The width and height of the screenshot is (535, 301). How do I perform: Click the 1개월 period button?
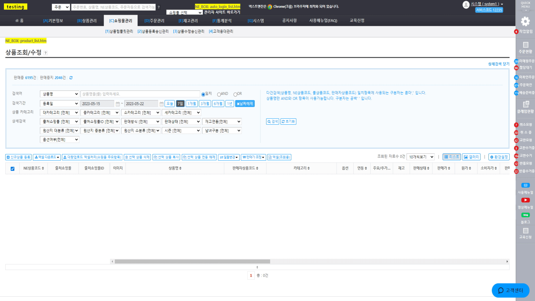point(192,104)
